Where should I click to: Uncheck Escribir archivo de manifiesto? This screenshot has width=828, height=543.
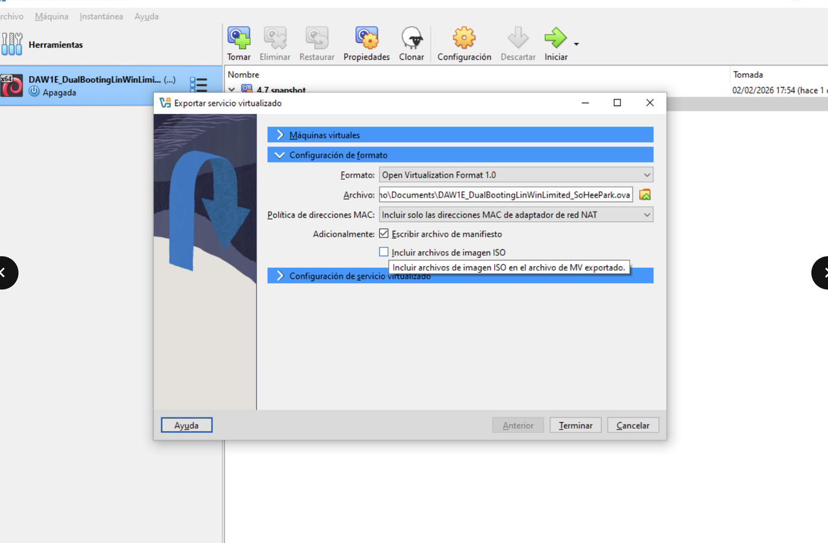click(383, 233)
